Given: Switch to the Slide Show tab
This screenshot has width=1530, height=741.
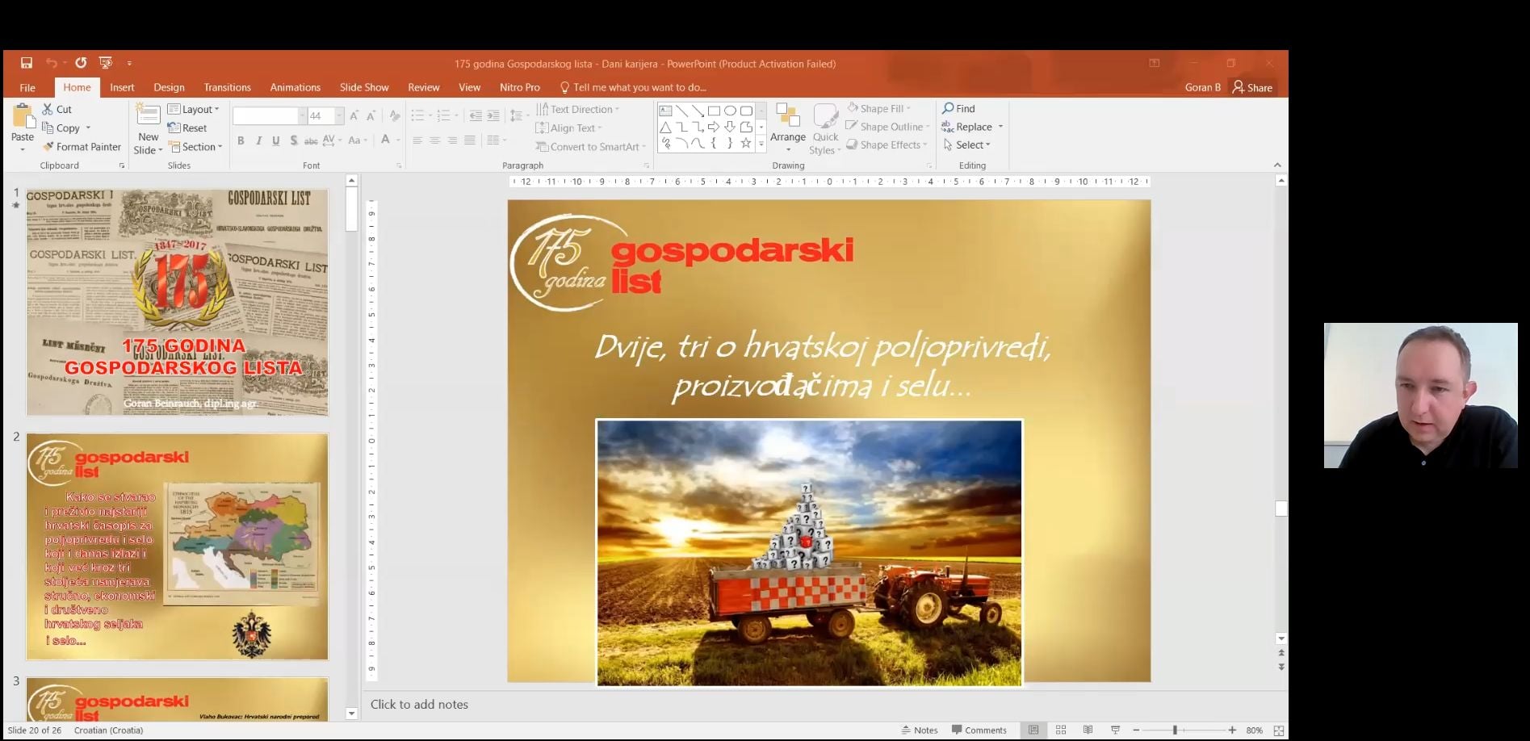Looking at the screenshot, I should click(x=364, y=87).
